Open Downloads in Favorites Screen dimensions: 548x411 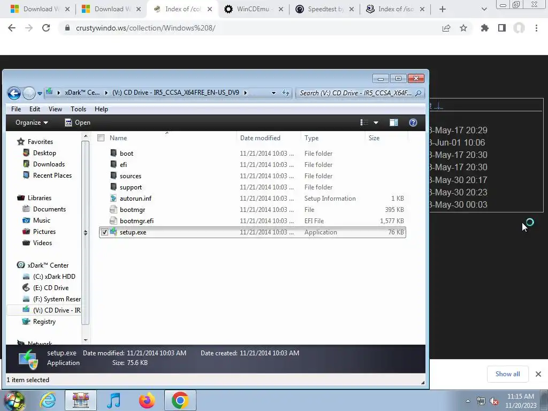point(49,164)
